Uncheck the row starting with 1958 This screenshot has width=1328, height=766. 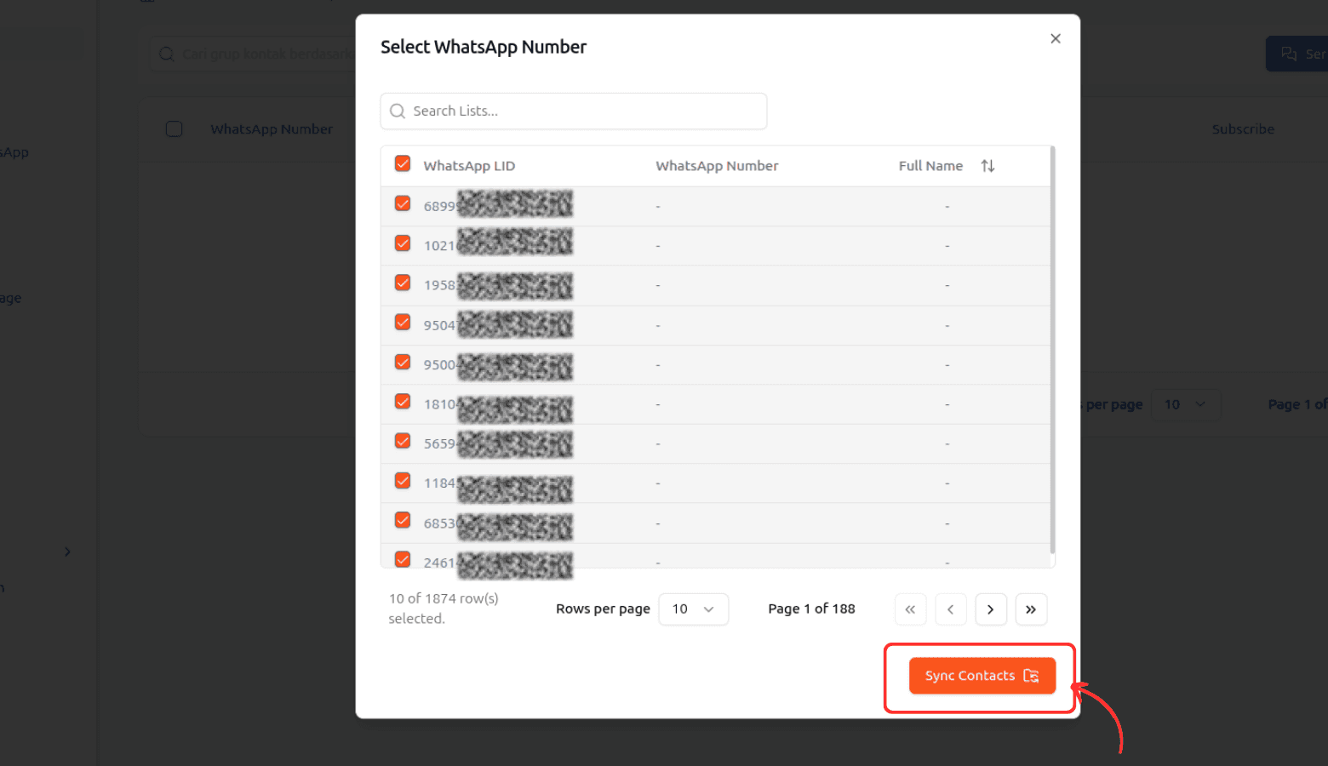pyautogui.click(x=403, y=283)
